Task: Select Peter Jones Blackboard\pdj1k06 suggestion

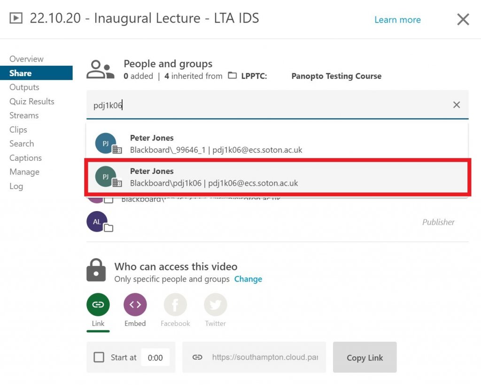Action: click(277, 177)
